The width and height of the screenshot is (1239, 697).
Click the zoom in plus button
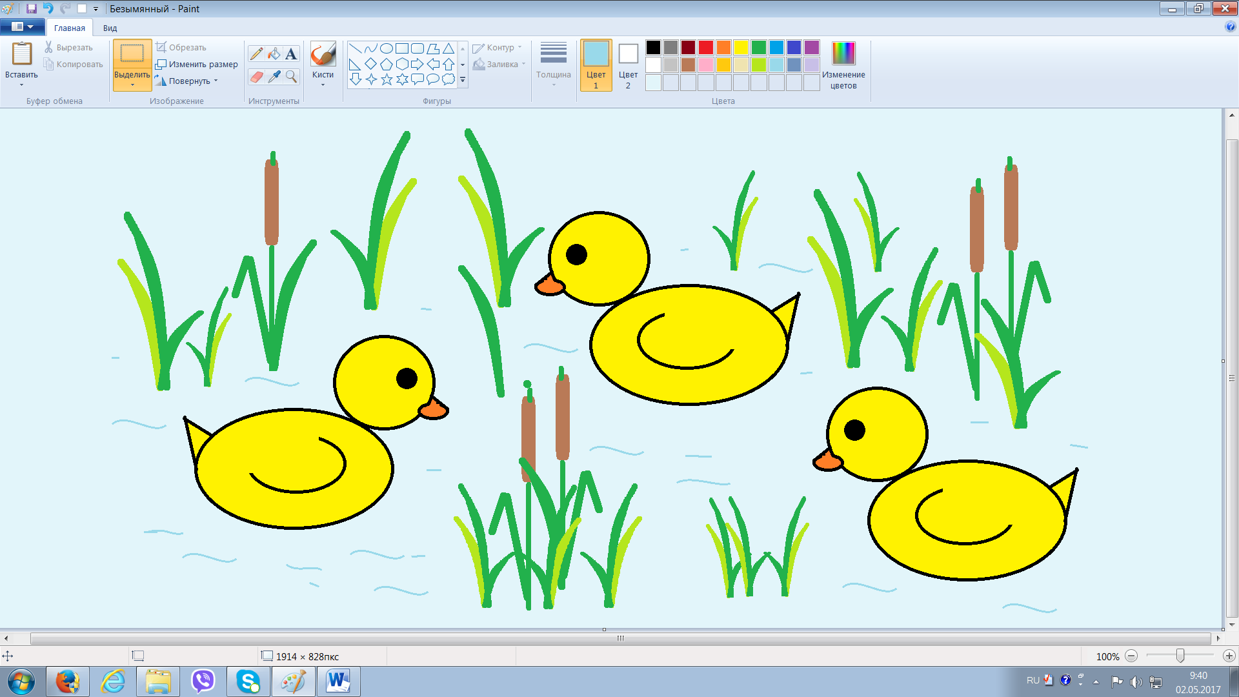[x=1229, y=656]
